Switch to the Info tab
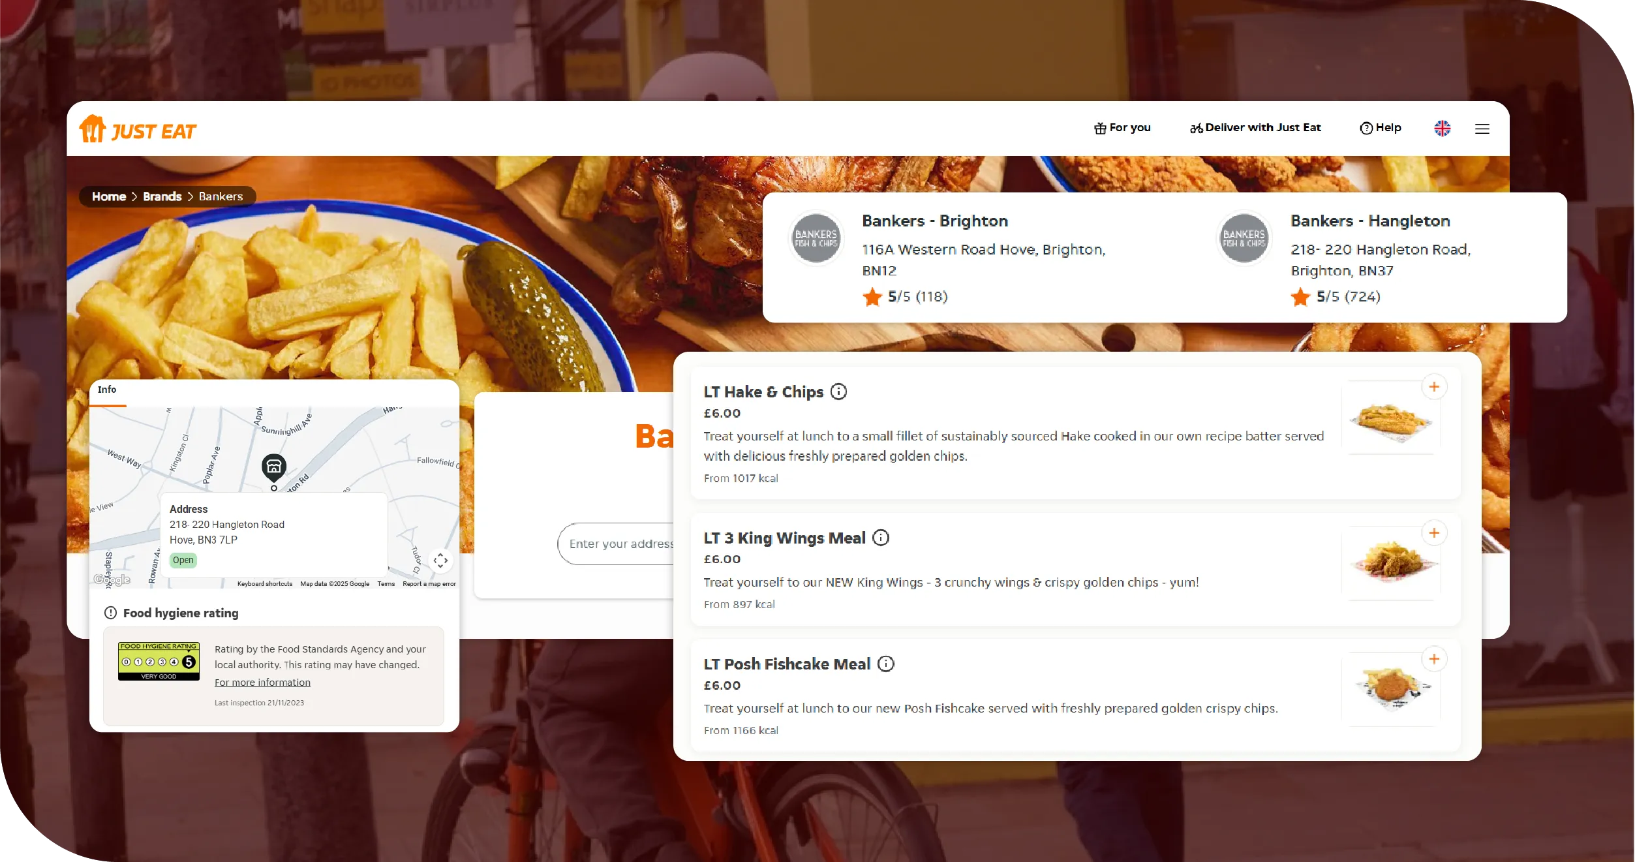This screenshot has width=1635, height=862. [x=107, y=390]
